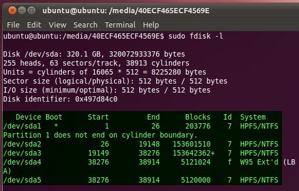Click the Disk identifier 0x497d84c0 line
The height and width of the screenshot is (191, 299).
pos(60,99)
